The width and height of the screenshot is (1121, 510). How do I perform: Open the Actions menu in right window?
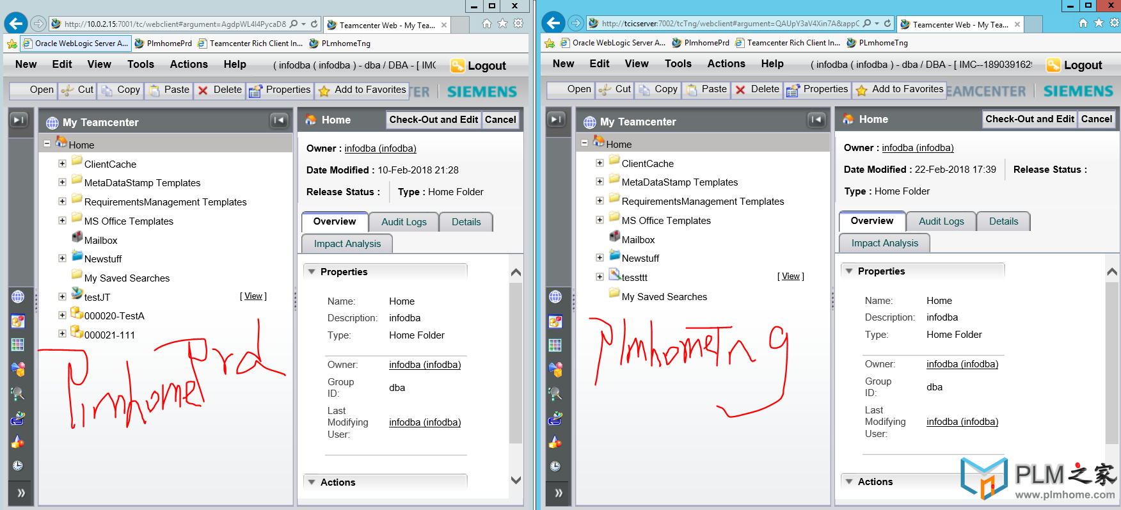click(726, 64)
